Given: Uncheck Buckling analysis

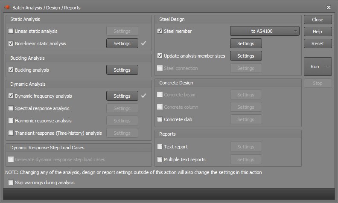Looking at the screenshot, I should point(11,70).
